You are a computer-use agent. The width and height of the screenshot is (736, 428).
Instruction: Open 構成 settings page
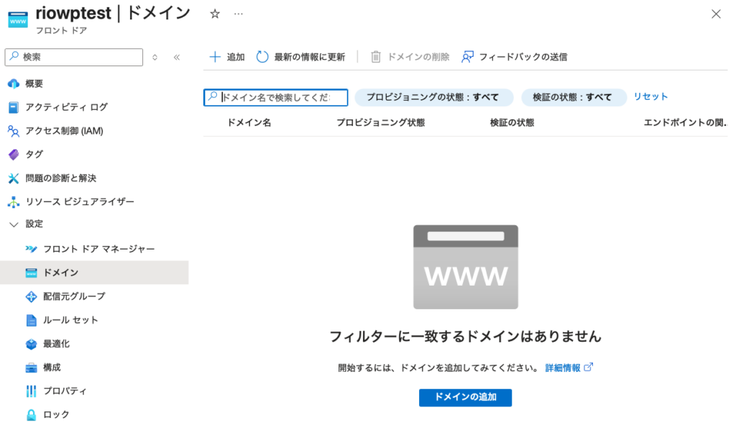click(x=52, y=368)
